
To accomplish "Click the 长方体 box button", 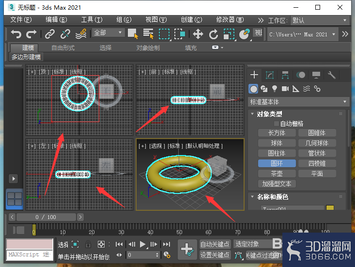I will [277, 133].
